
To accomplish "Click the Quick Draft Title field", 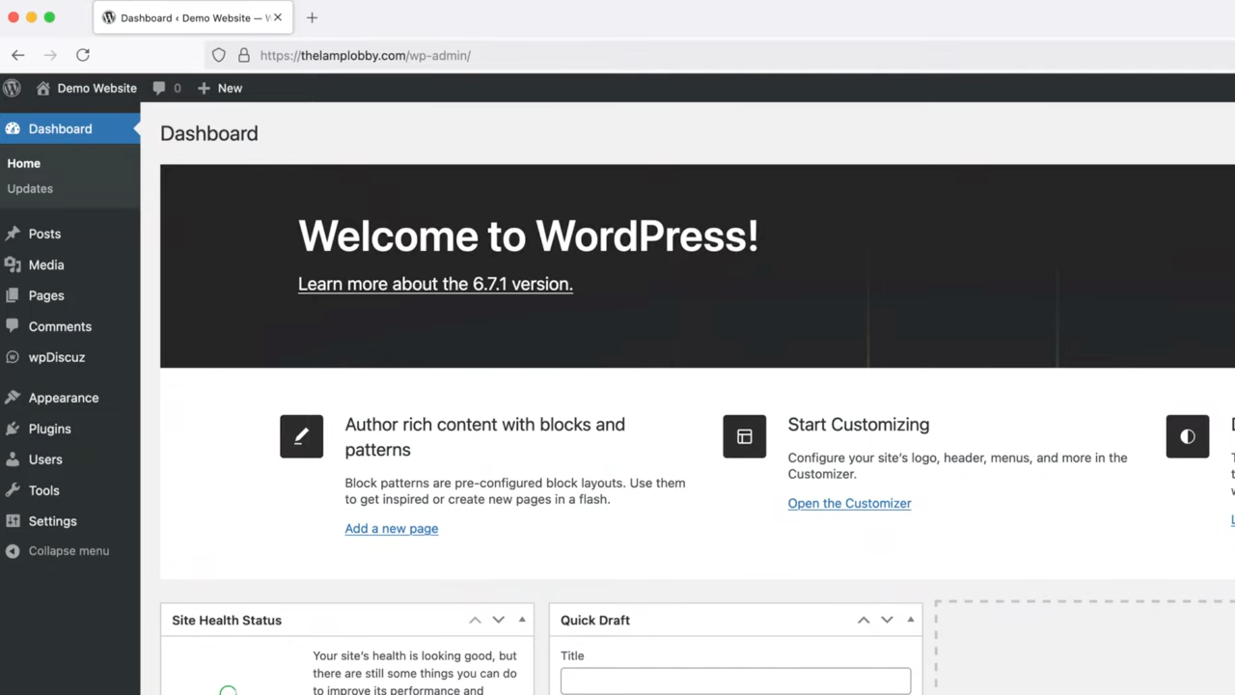I will tap(735, 681).
